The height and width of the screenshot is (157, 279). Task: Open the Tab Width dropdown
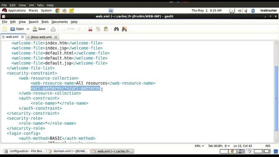pos(219,146)
